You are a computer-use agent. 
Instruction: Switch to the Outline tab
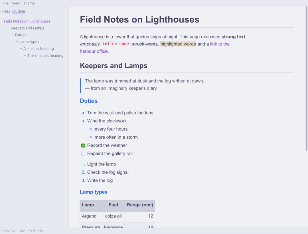point(19,11)
